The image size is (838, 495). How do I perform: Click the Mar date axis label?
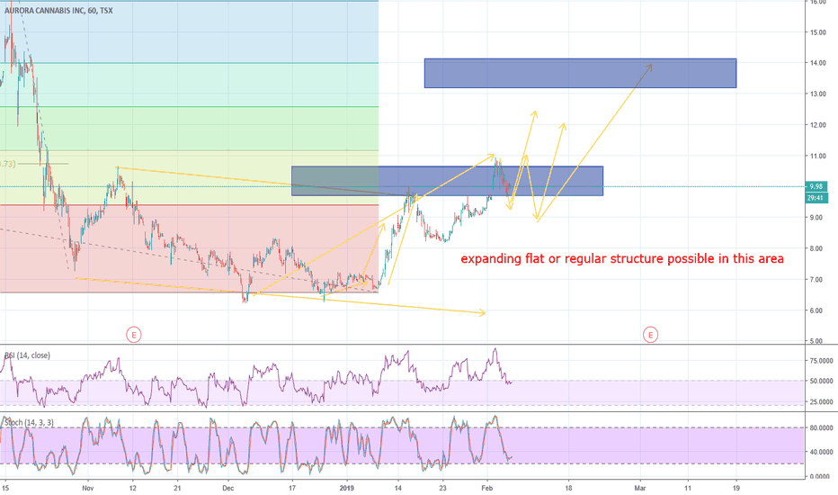point(640,488)
